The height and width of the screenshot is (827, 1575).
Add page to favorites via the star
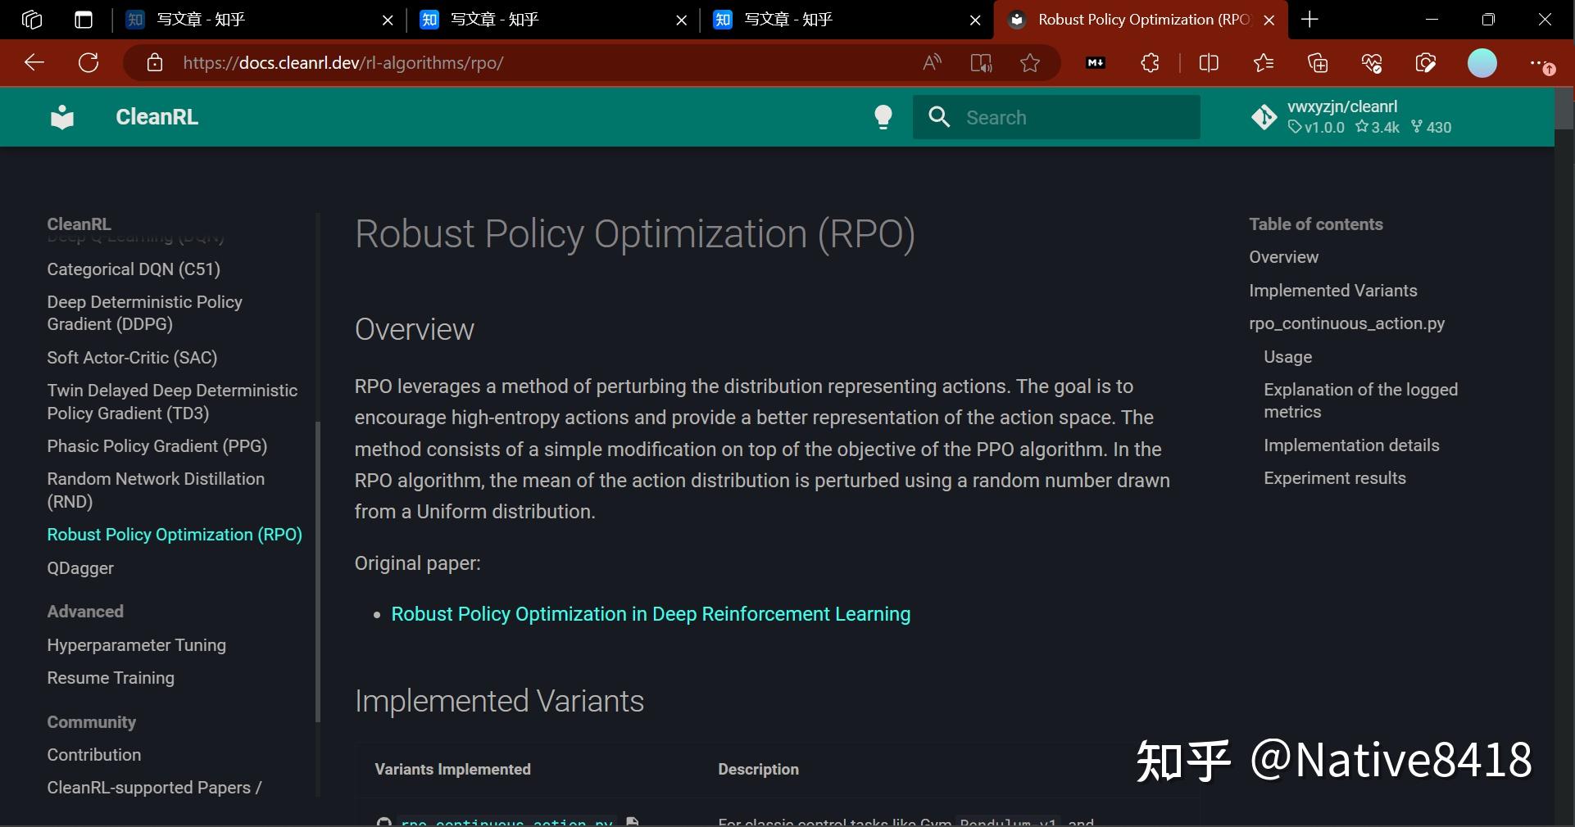tap(1030, 63)
